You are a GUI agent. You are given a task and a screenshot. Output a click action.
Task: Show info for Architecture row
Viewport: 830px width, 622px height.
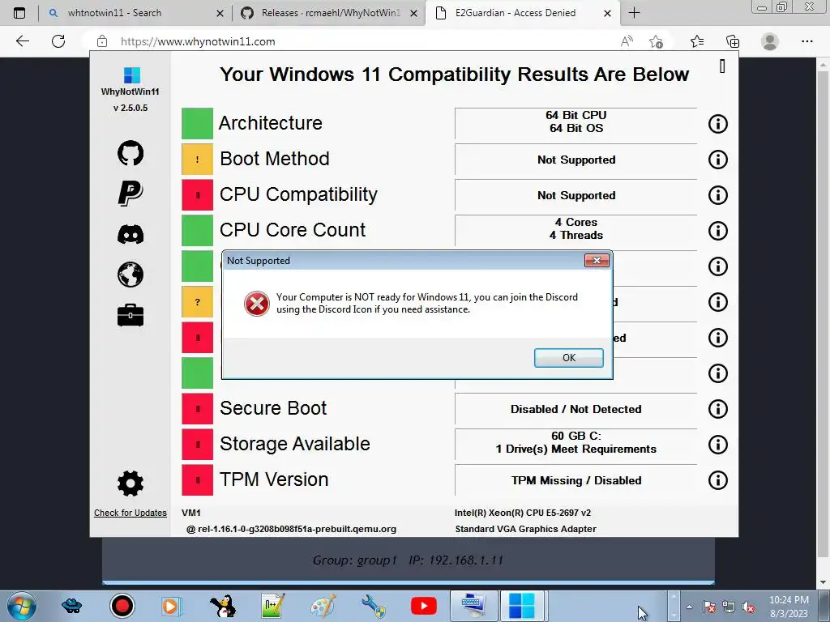(718, 124)
